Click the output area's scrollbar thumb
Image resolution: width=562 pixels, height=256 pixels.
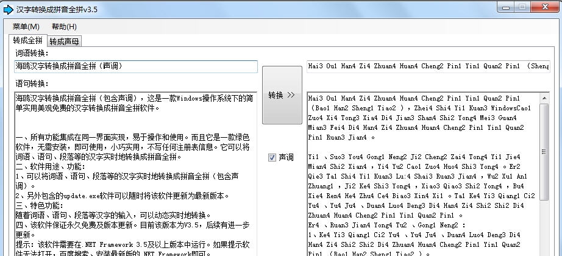point(544,152)
